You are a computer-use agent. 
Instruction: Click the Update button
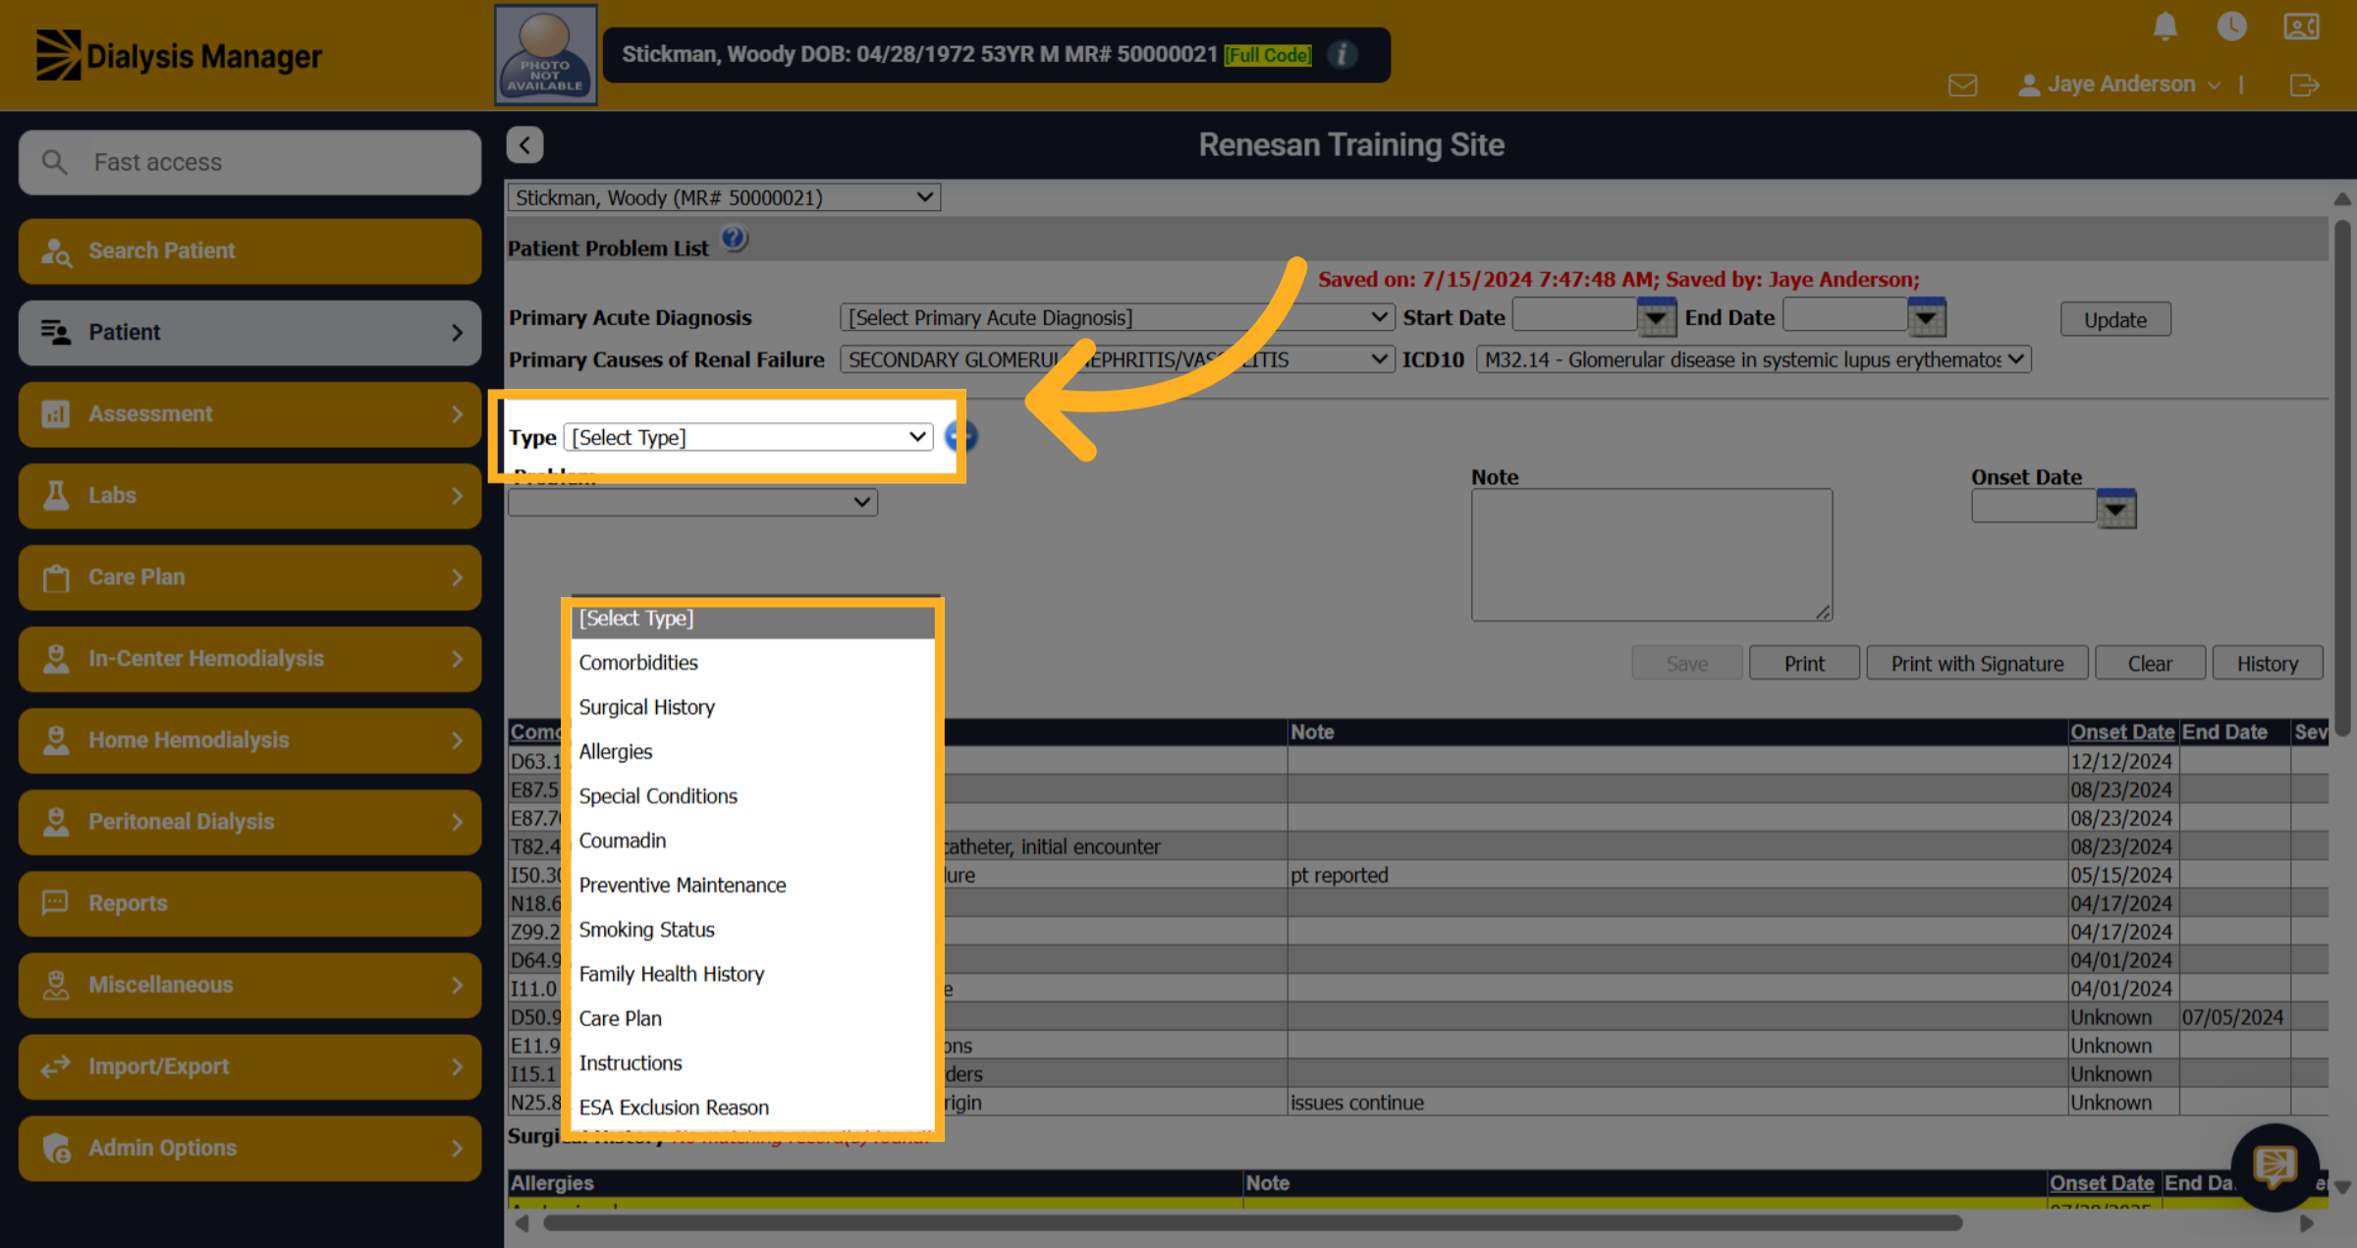click(x=2114, y=320)
